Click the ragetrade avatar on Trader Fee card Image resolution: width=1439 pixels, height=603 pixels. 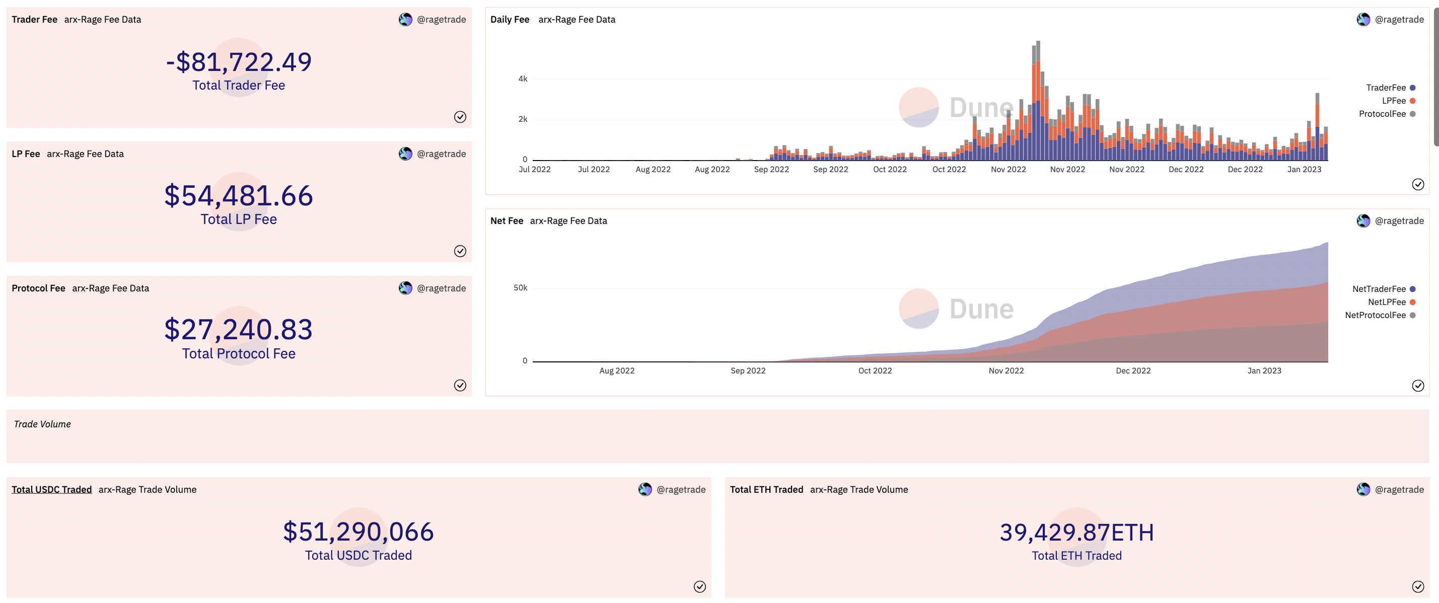(x=405, y=20)
